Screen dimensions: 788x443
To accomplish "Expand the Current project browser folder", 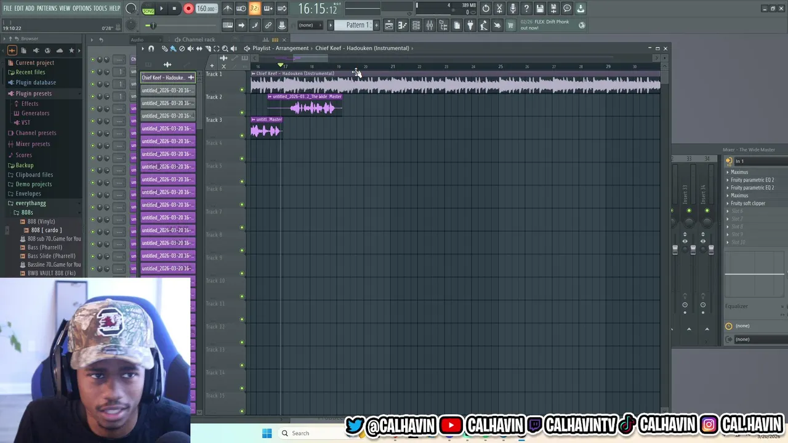I will [34, 63].
